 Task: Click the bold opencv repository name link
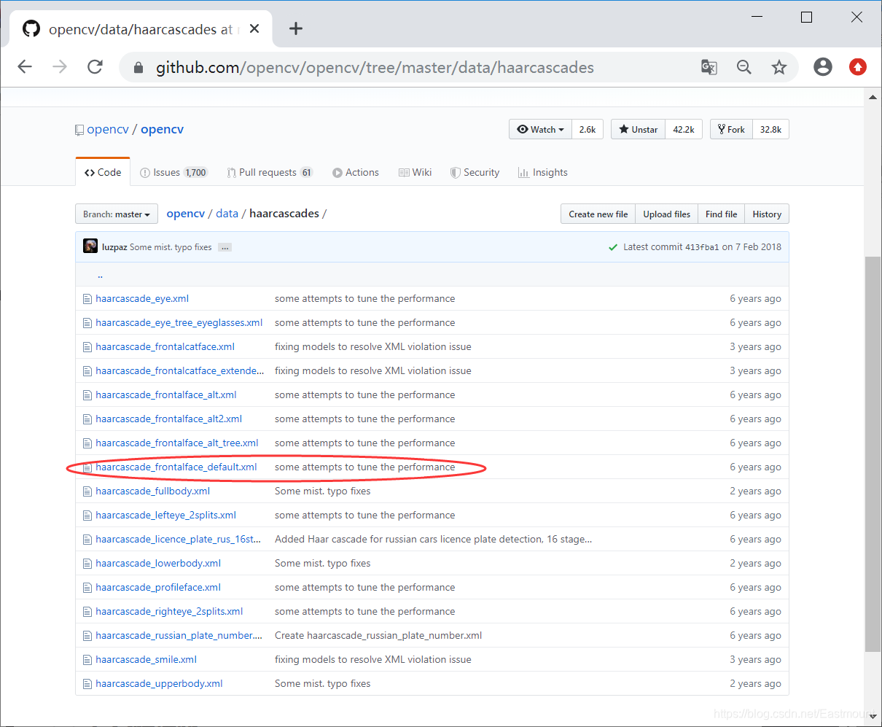click(162, 129)
